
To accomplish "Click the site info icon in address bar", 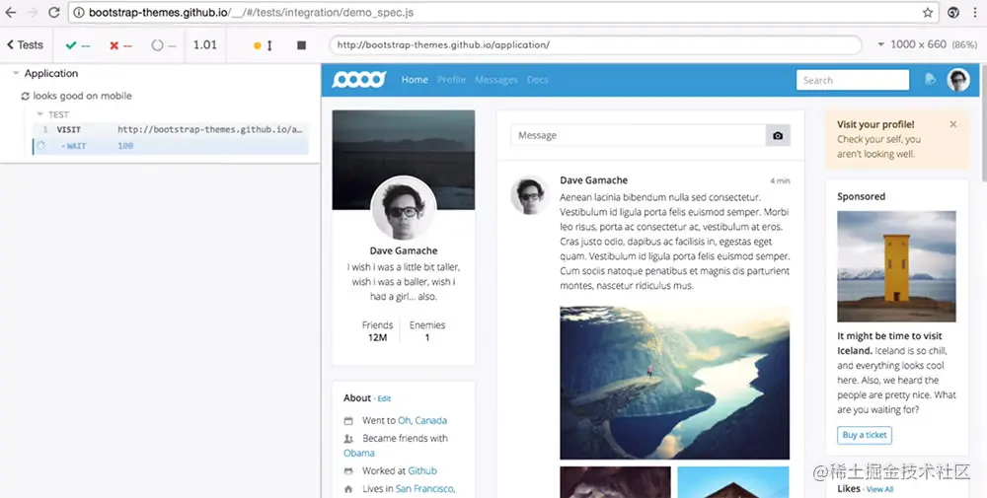I will click(79, 13).
